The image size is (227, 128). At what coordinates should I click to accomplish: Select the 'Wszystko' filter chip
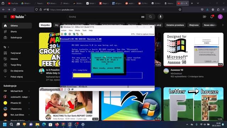click(45, 25)
